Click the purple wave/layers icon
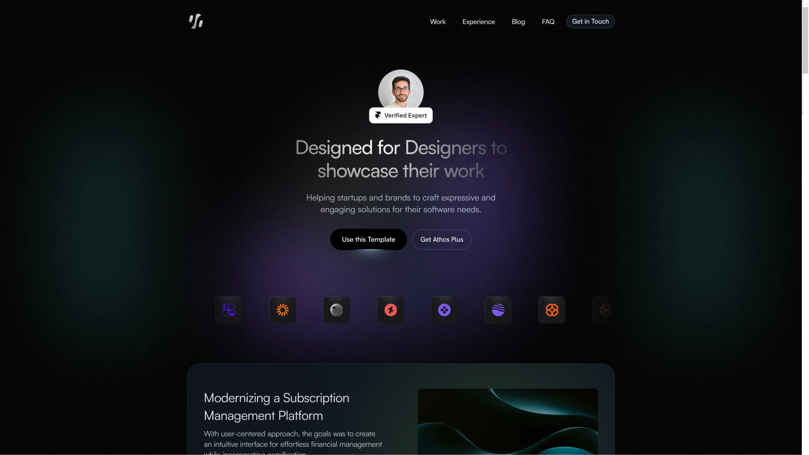 tap(498, 310)
